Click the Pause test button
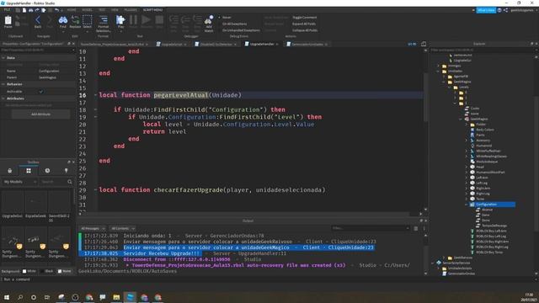The width and height of the screenshot is (539, 303). pos(133,20)
